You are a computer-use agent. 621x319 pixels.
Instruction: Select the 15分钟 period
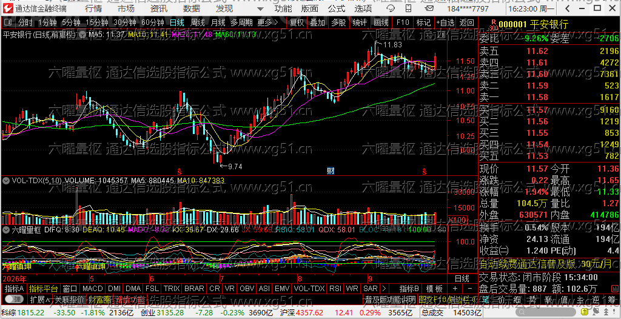click(x=96, y=22)
